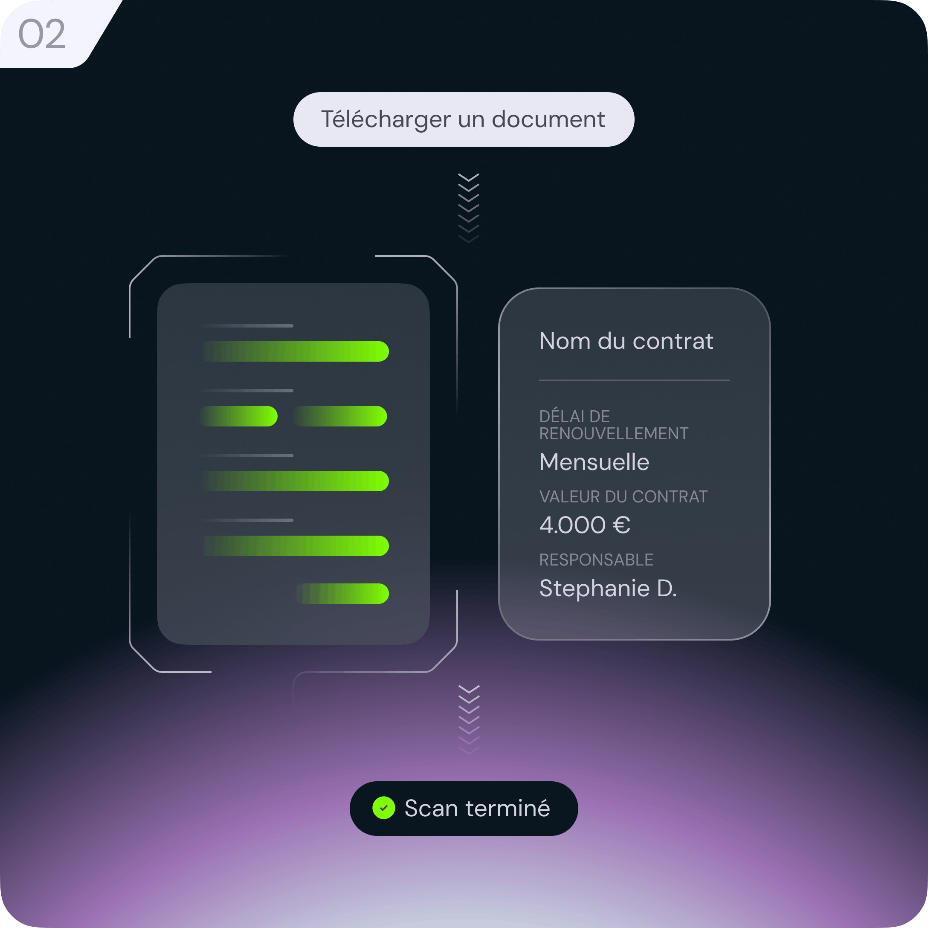
Task: Click the third green highlighted bar
Action: (296, 481)
